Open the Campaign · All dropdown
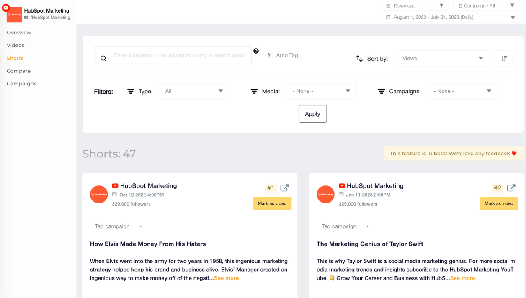Image resolution: width=526 pixels, height=298 pixels. [486, 6]
